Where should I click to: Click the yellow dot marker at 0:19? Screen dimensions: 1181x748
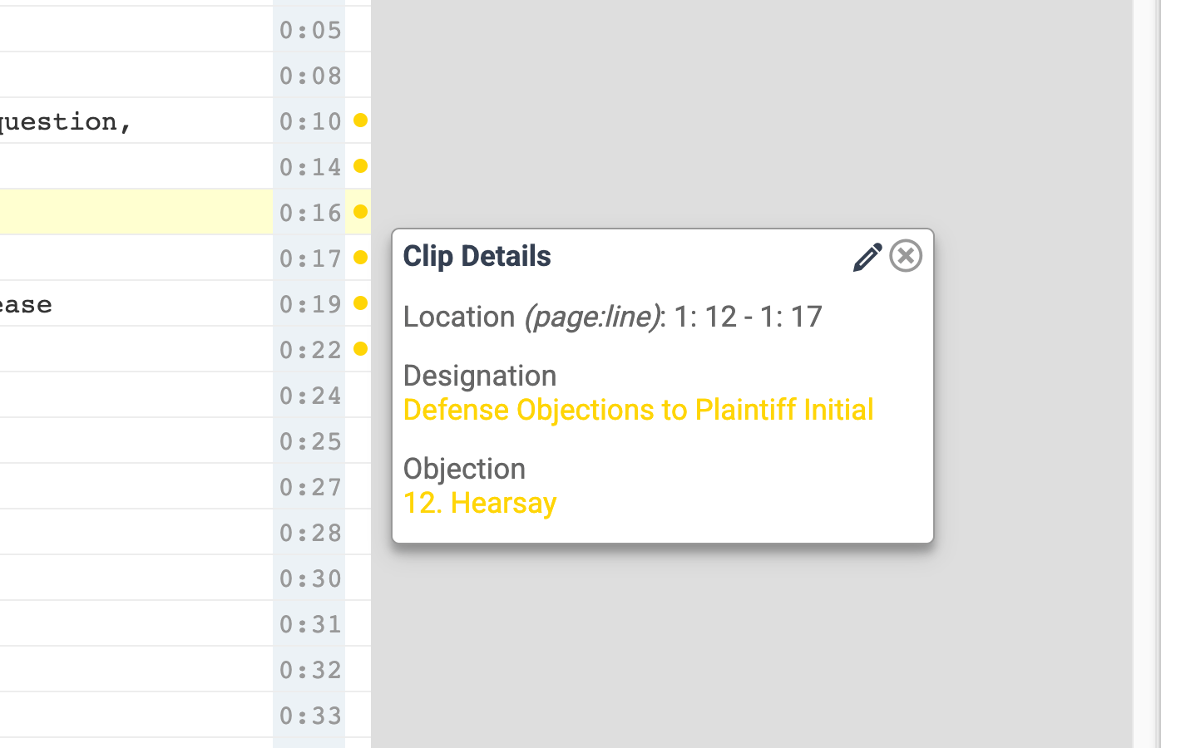click(x=360, y=303)
